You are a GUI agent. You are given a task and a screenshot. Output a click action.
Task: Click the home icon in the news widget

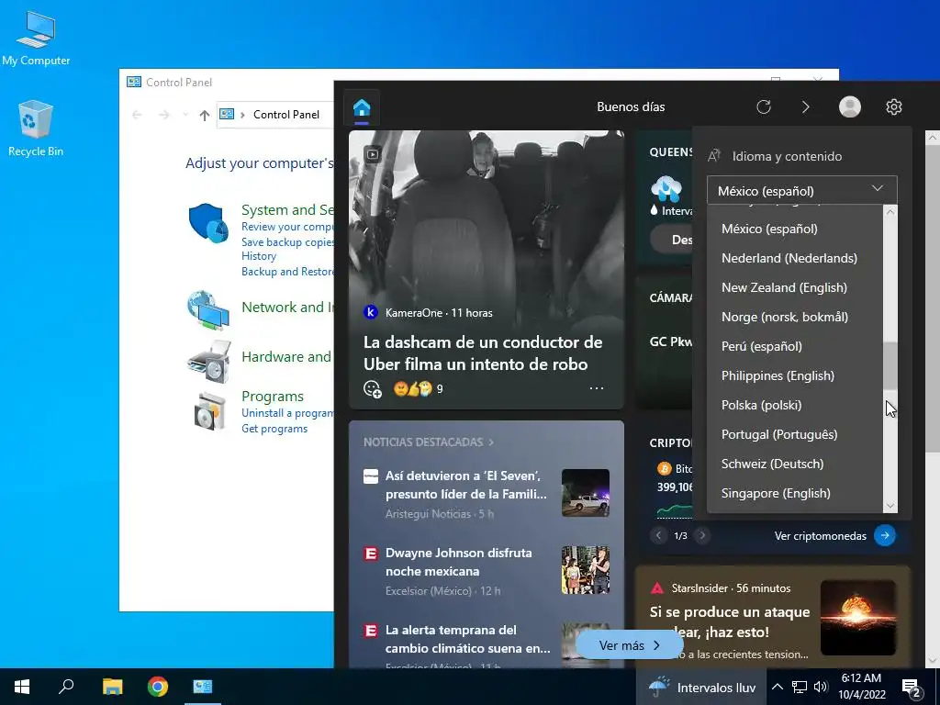(x=362, y=108)
